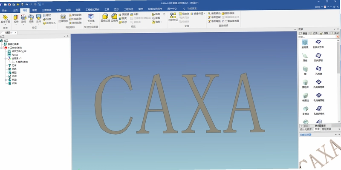Click the 新建 button in 图素 panel

point(303,34)
